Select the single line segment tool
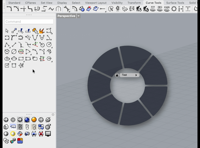This screenshot has height=148, width=200. coord(14,45)
